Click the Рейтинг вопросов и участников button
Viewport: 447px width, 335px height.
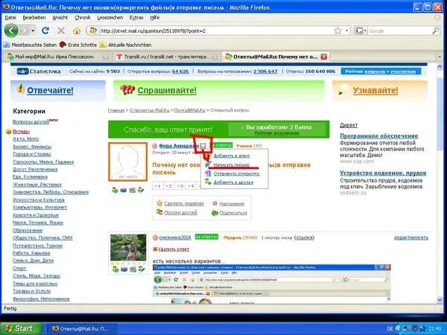[x=381, y=71]
